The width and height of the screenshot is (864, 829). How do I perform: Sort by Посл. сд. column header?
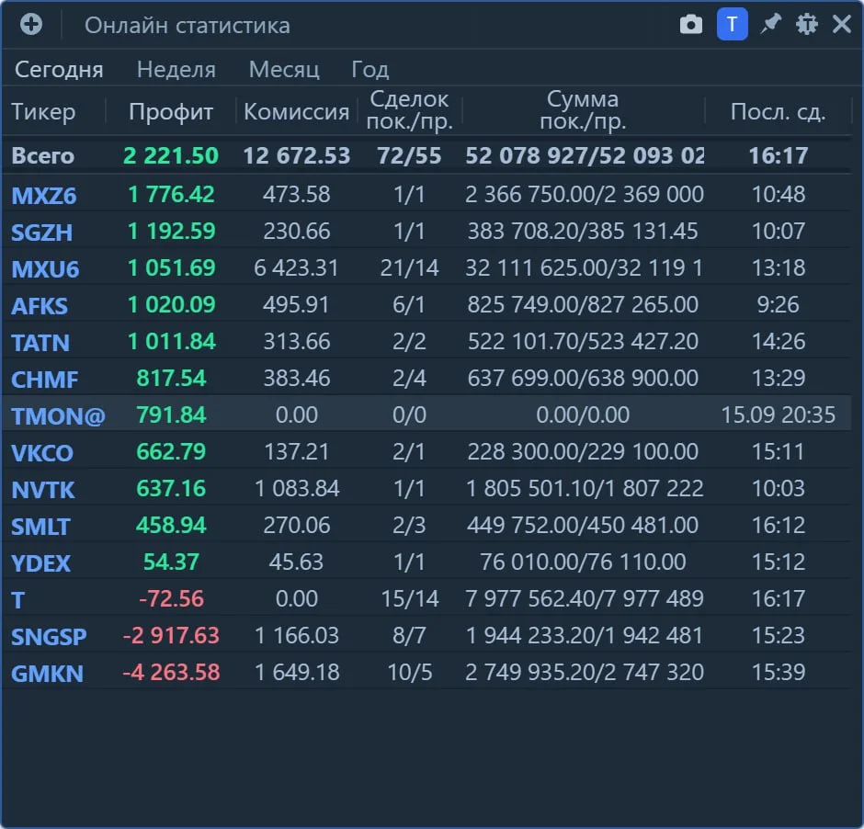click(x=778, y=112)
